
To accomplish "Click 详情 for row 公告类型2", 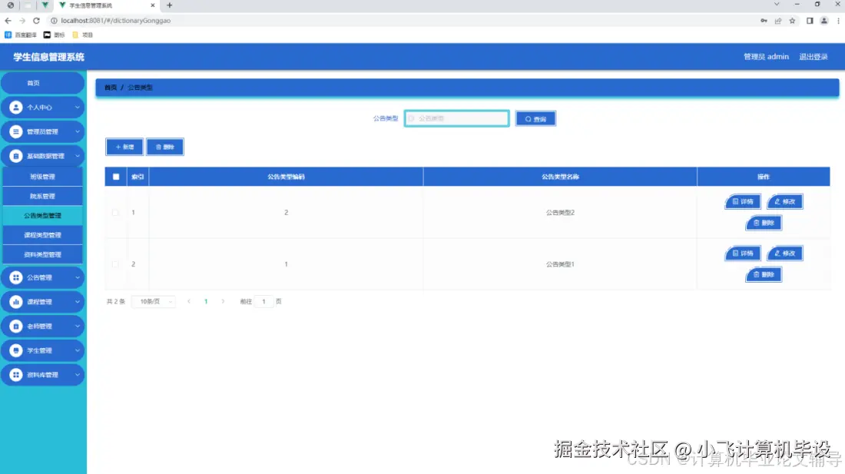I will pos(743,201).
